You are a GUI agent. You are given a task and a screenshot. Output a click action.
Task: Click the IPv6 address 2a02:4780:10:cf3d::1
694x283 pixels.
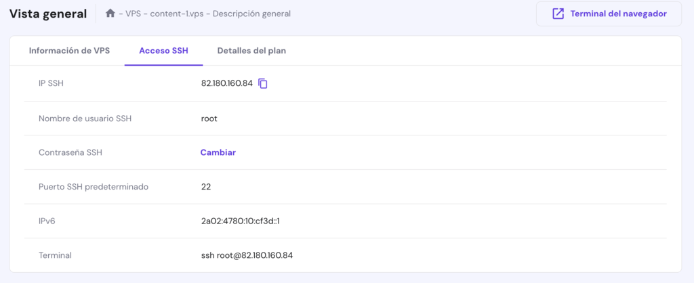click(x=241, y=221)
